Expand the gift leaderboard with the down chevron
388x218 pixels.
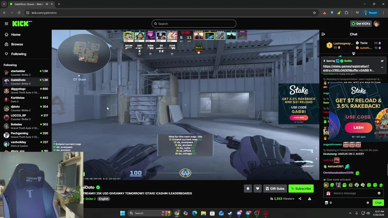353,54
